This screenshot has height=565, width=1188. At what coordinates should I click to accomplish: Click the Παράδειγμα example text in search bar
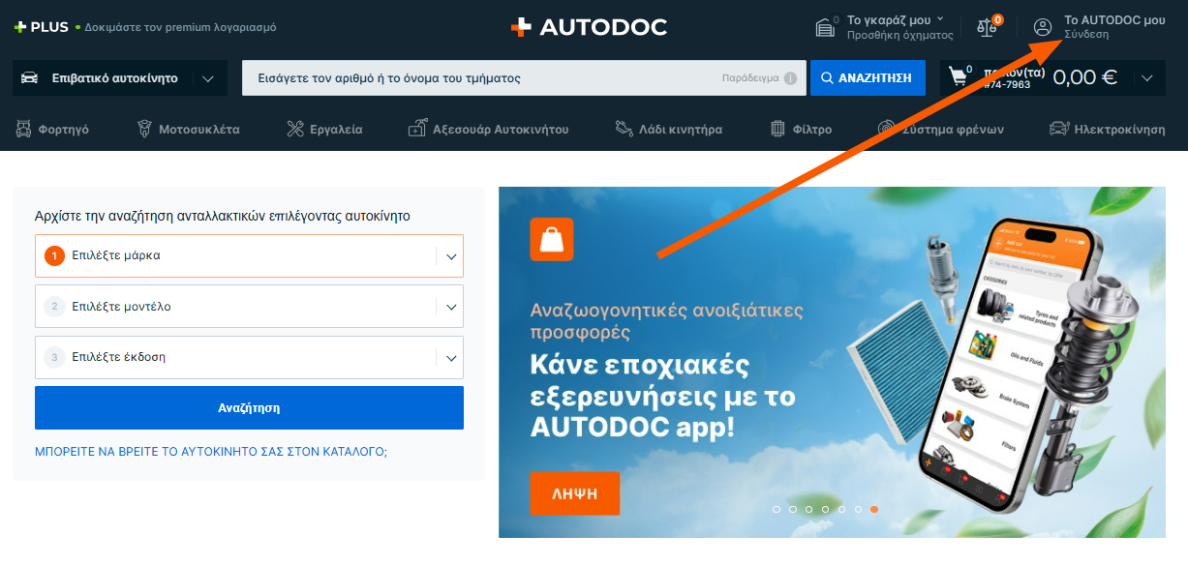pos(750,78)
